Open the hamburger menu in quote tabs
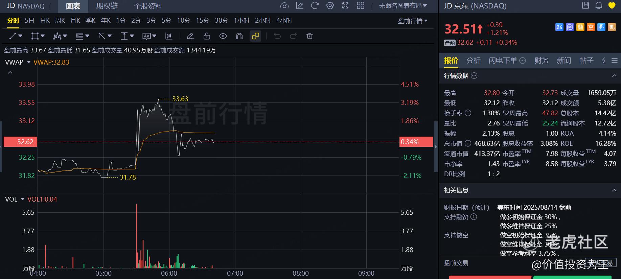 click(615, 61)
